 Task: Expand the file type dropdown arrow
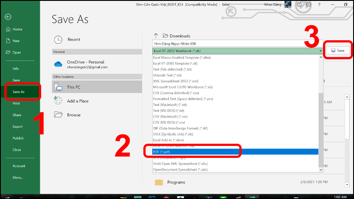click(x=320, y=51)
